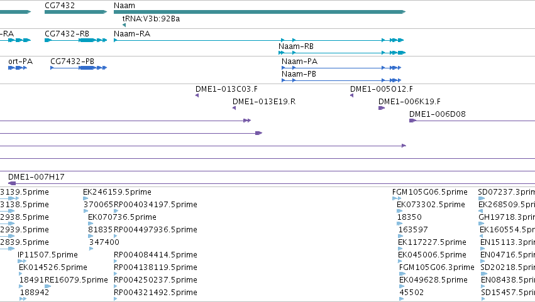
Task: Select the EK045006.5prime label
Action: point(433,255)
